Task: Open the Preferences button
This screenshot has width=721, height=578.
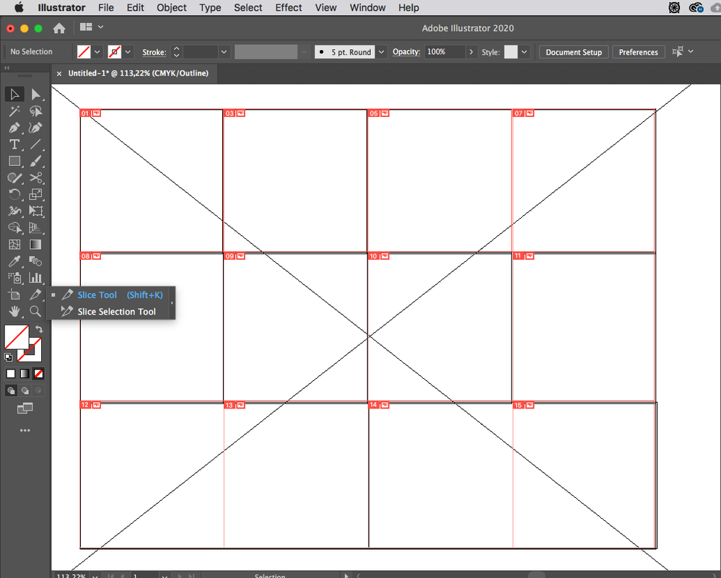Action: 638,52
